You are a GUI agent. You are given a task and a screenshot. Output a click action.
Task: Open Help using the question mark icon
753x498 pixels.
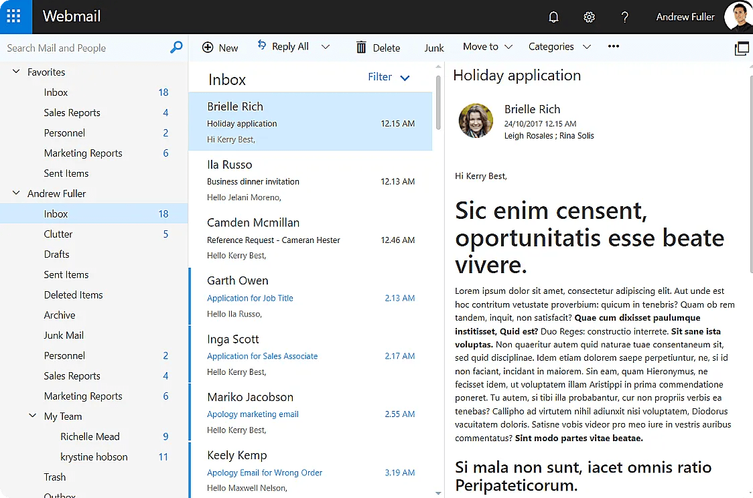(x=624, y=17)
